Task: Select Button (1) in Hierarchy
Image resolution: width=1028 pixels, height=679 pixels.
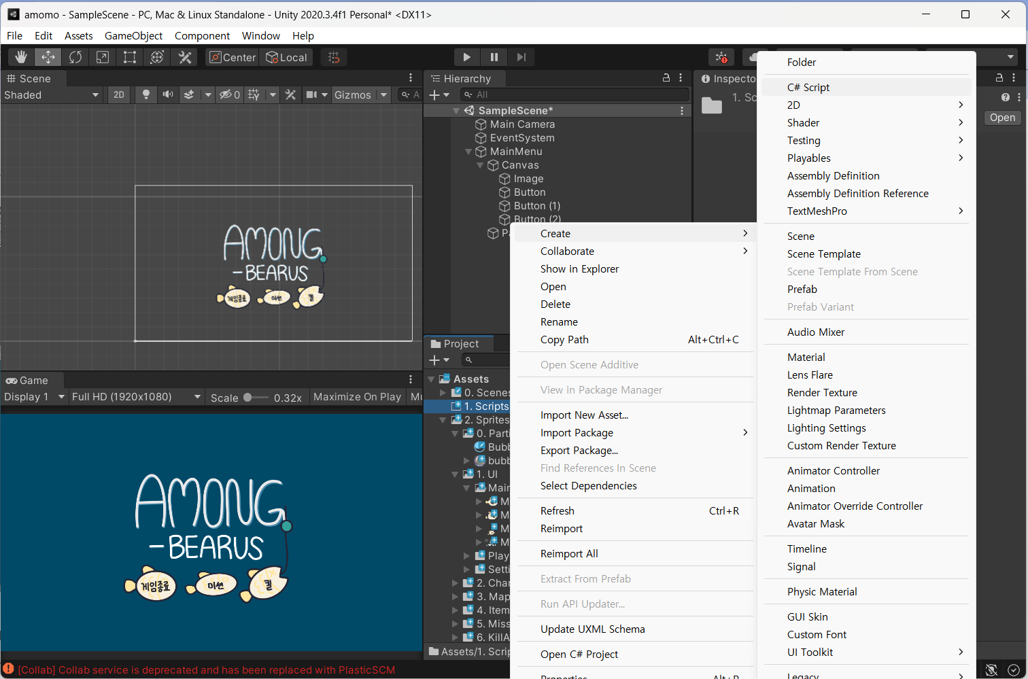Action: pos(537,206)
